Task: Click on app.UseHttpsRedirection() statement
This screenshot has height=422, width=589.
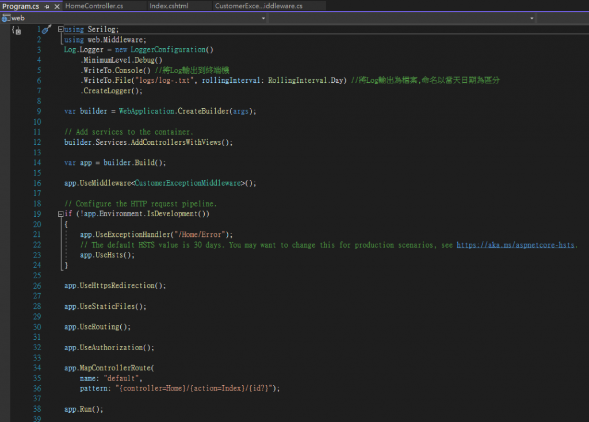Action: point(115,286)
